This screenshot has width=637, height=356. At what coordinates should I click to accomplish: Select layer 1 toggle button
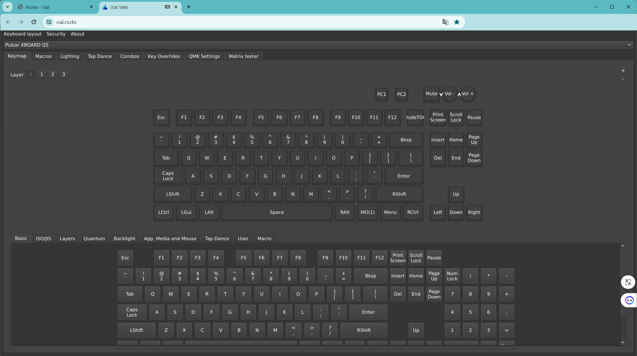pos(42,75)
